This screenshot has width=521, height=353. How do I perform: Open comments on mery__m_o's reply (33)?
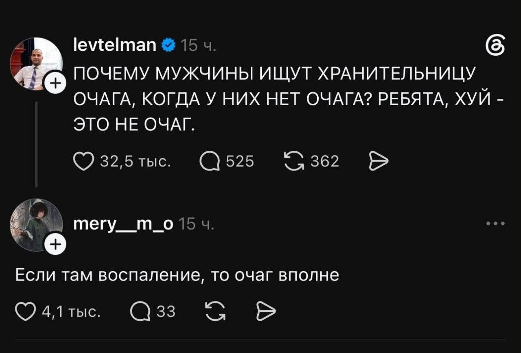139,312
